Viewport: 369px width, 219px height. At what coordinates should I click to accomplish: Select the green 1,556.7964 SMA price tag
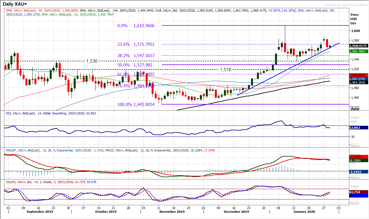(359, 51)
